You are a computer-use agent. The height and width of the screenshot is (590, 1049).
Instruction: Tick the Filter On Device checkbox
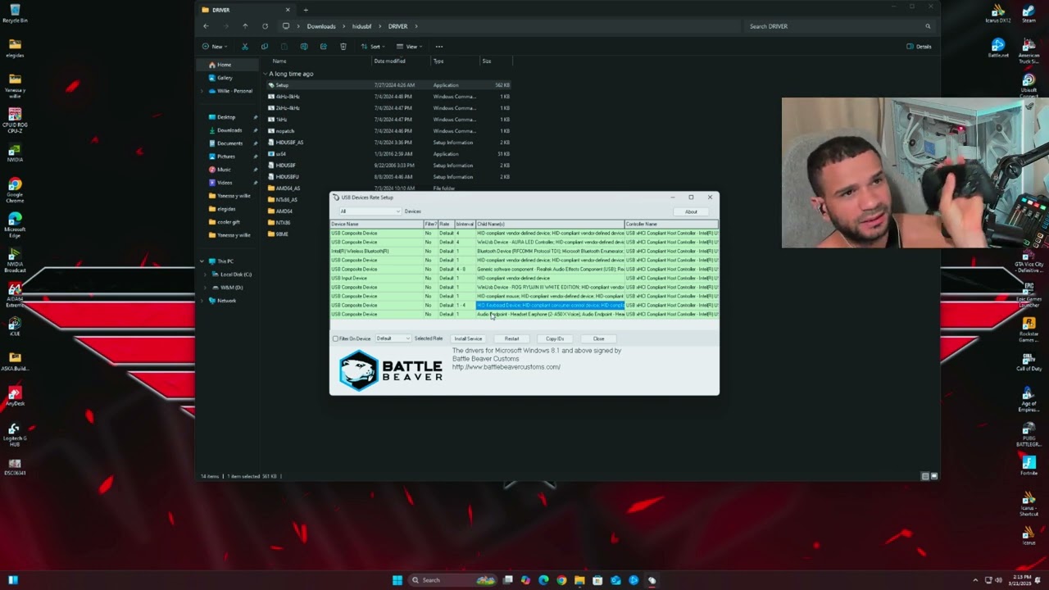coord(335,338)
